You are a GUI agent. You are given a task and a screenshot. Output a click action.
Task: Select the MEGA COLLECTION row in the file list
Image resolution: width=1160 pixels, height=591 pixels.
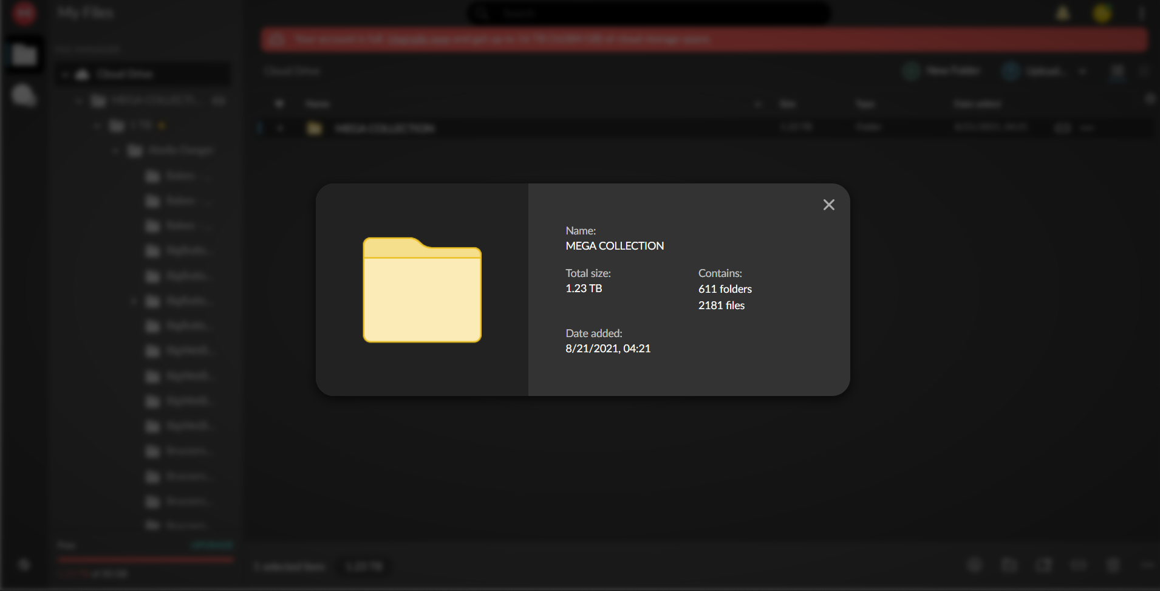click(705, 128)
